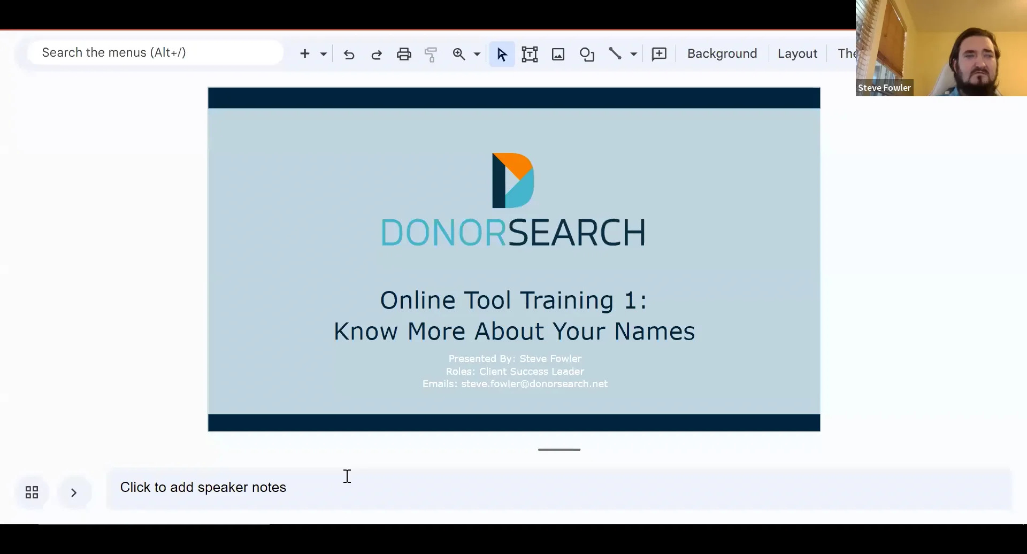Open the zoom options dropdown
The image size is (1027, 554).
475,54
